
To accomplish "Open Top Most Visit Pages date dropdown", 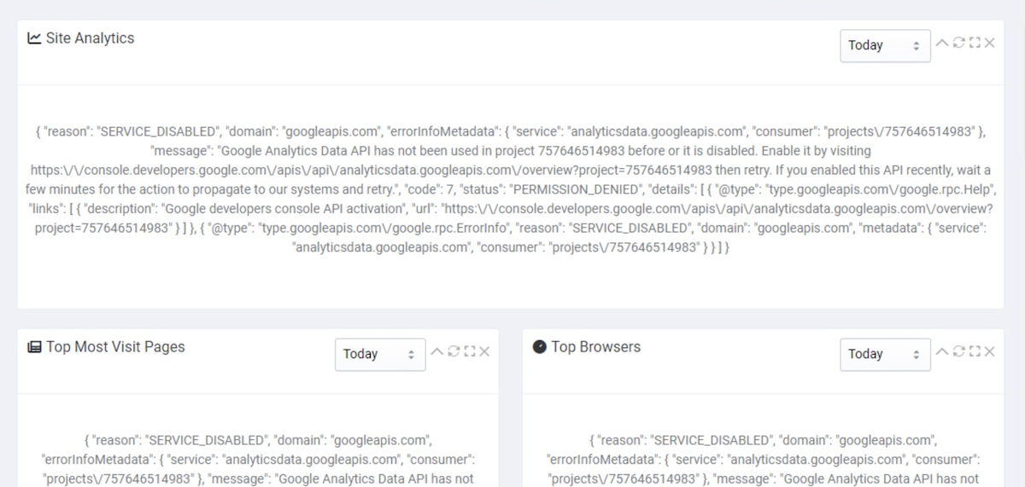I will [380, 354].
